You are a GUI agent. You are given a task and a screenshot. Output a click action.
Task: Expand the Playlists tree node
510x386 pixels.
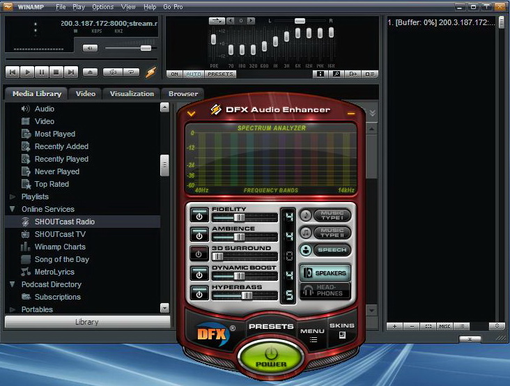point(13,196)
